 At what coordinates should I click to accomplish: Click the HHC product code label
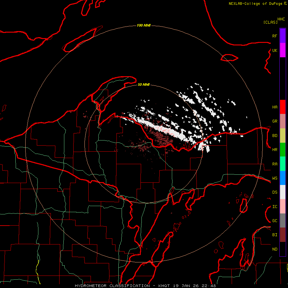click(281, 19)
